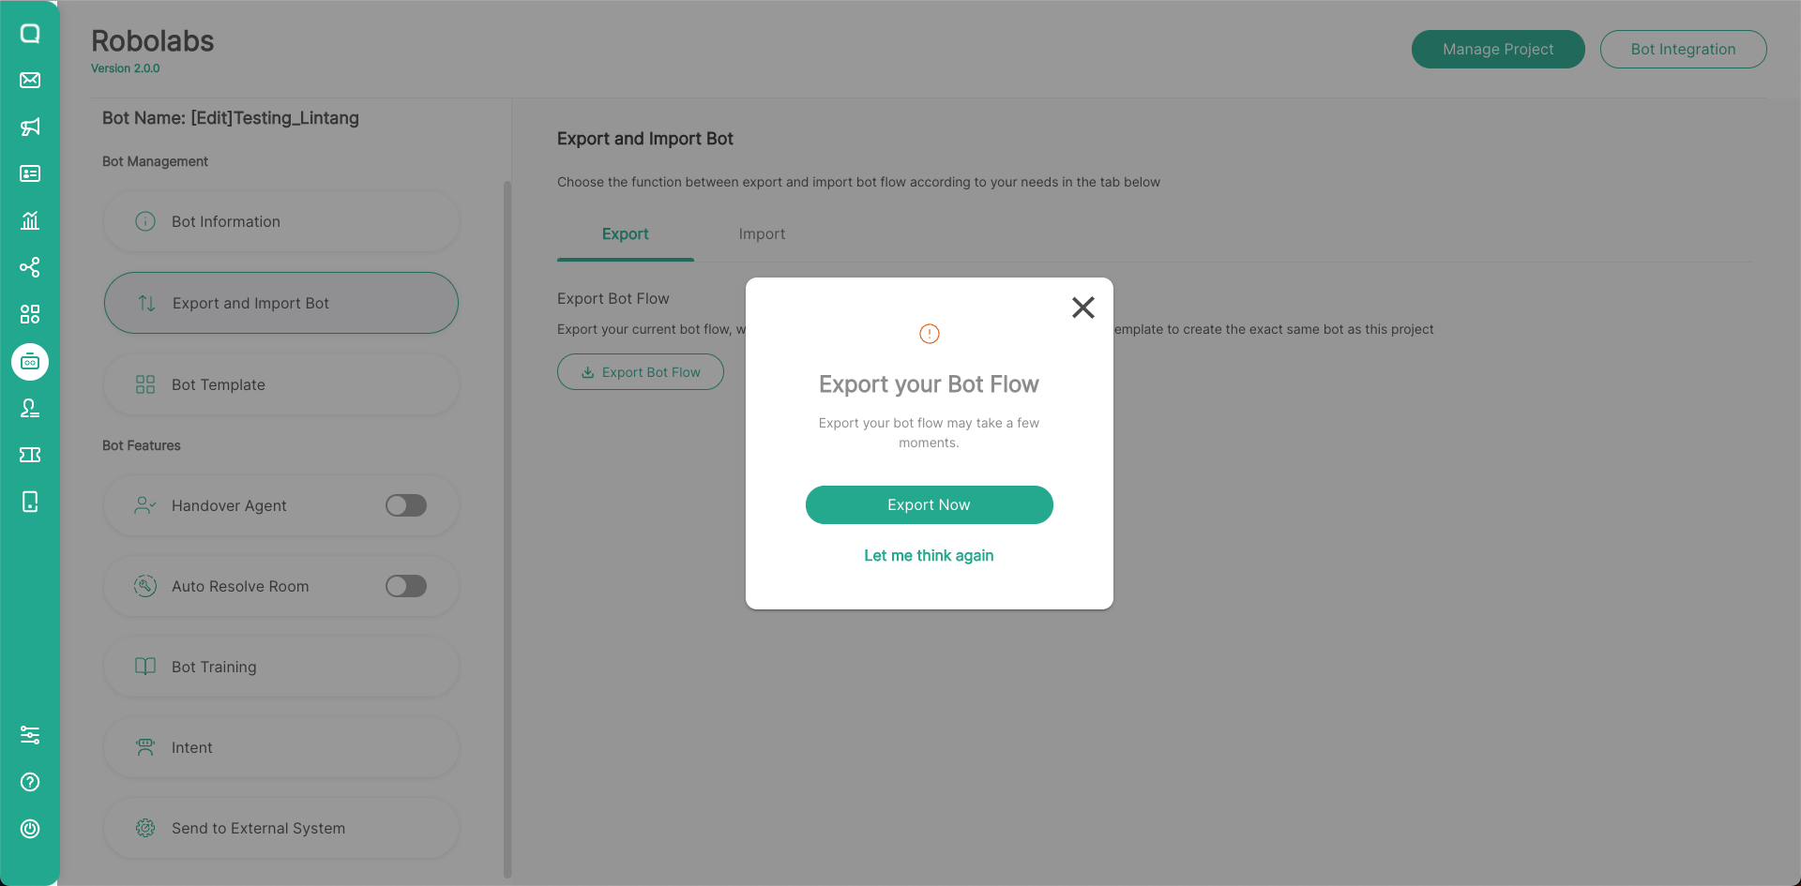Click the Export Now button
1801x886 pixels.
click(929, 504)
